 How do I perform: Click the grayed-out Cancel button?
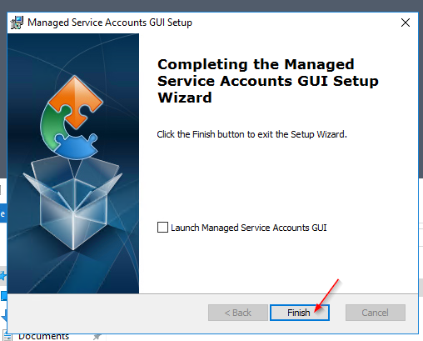pyautogui.click(x=376, y=313)
